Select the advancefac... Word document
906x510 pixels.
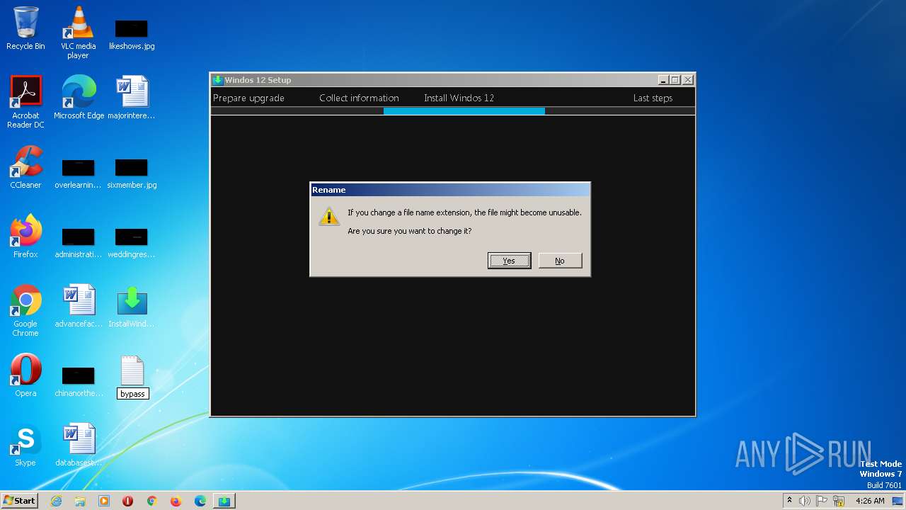click(79, 306)
